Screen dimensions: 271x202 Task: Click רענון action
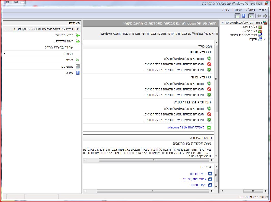click(x=70, y=60)
